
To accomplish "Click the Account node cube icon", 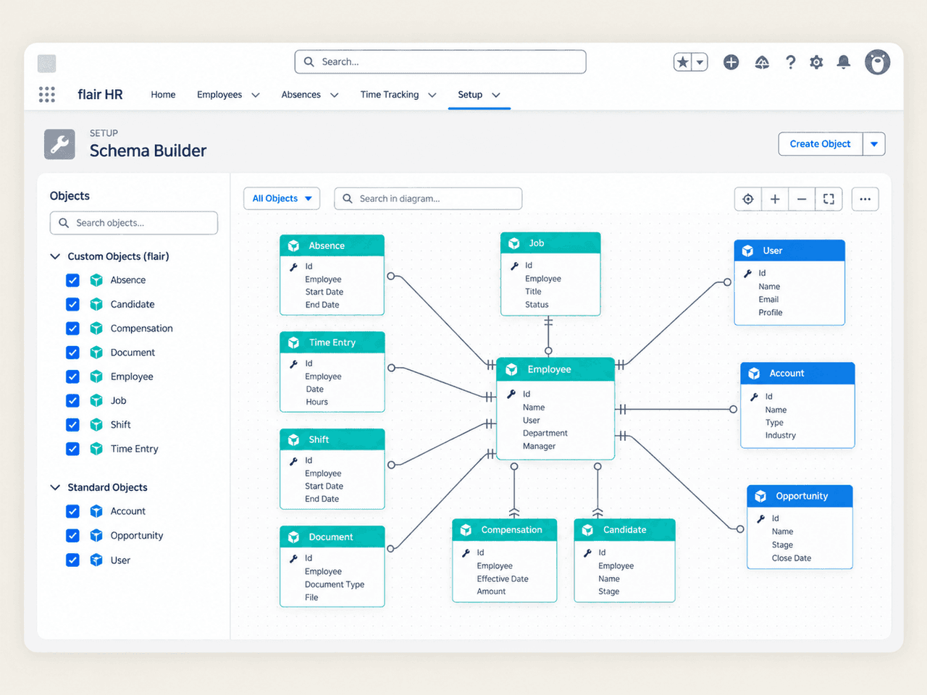I will 754,374.
